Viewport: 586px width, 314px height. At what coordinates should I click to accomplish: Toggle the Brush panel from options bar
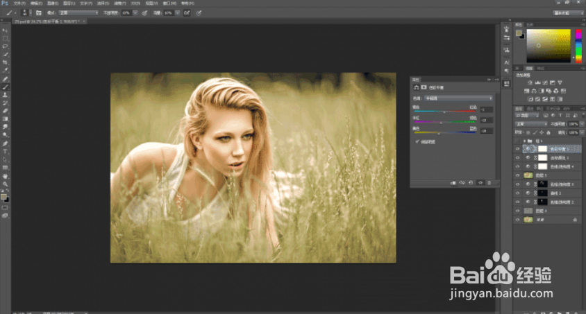(x=38, y=12)
